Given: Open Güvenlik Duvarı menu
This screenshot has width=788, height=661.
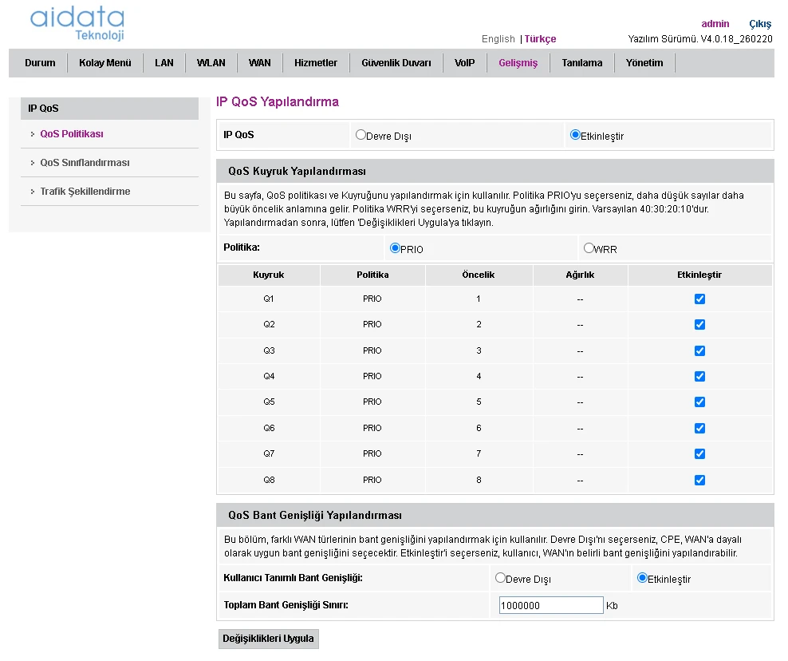Looking at the screenshot, I should click(x=396, y=63).
